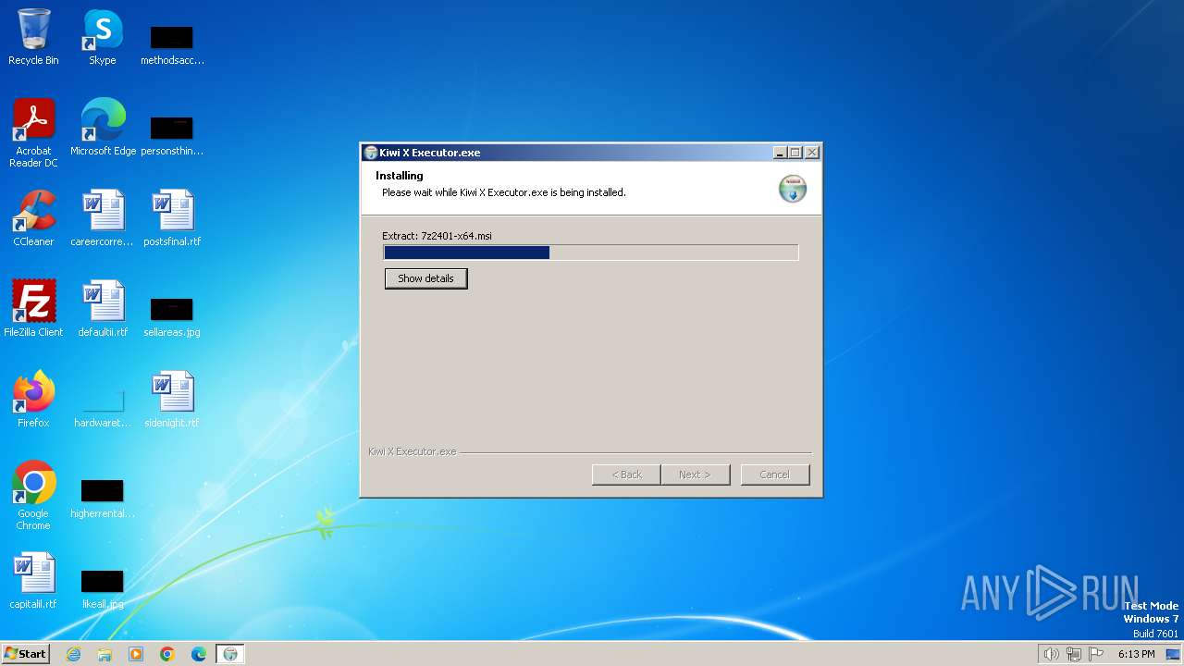Open Google Chrome desktop shortcut
Viewport: 1184px width, 666px height.
[33, 496]
